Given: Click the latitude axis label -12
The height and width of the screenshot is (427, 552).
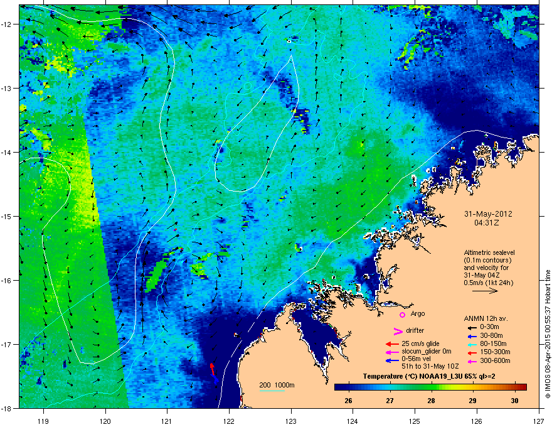Looking at the screenshot, I should point(7,24).
